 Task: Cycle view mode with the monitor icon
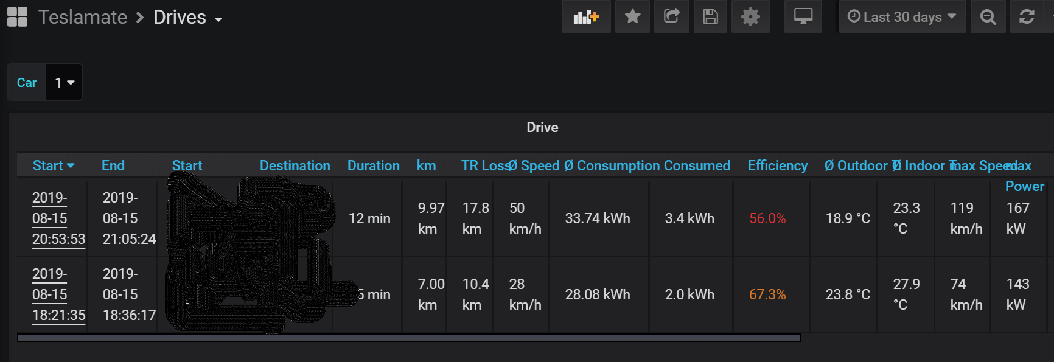tap(803, 16)
